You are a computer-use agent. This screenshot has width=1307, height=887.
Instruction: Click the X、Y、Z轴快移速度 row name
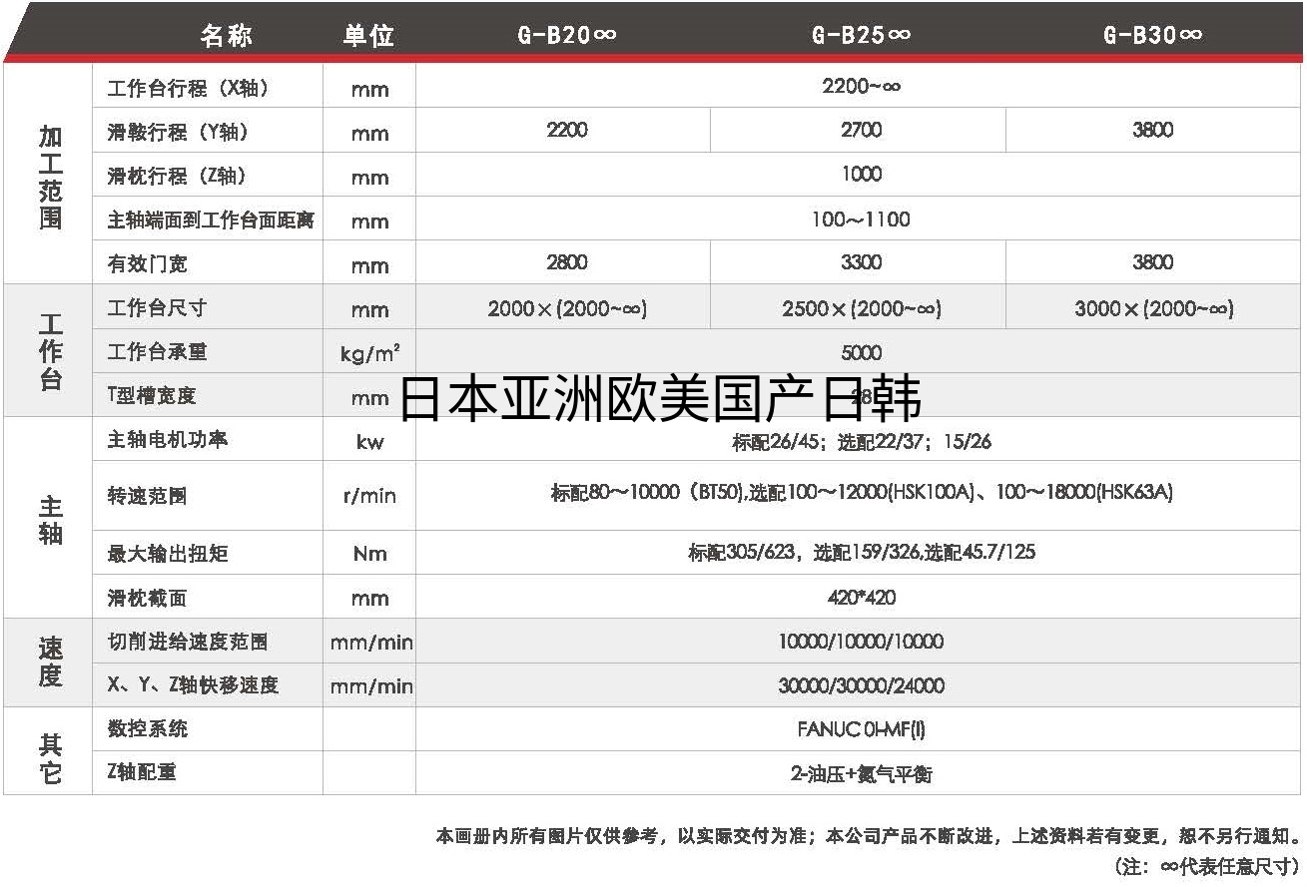click(193, 685)
